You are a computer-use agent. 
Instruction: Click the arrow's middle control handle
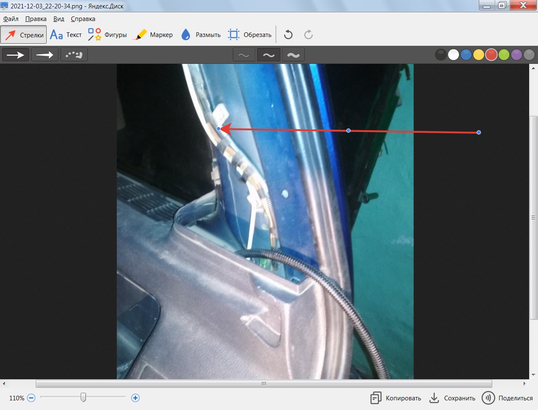pos(348,131)
